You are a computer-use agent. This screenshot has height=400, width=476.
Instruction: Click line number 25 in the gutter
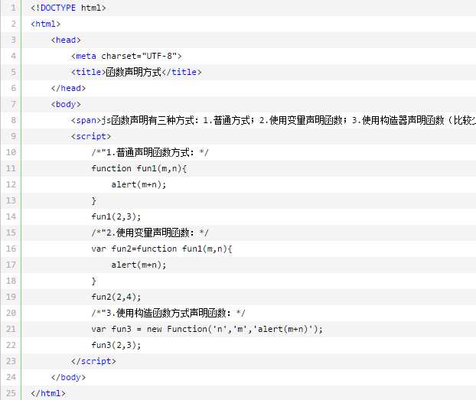(11, 393)
